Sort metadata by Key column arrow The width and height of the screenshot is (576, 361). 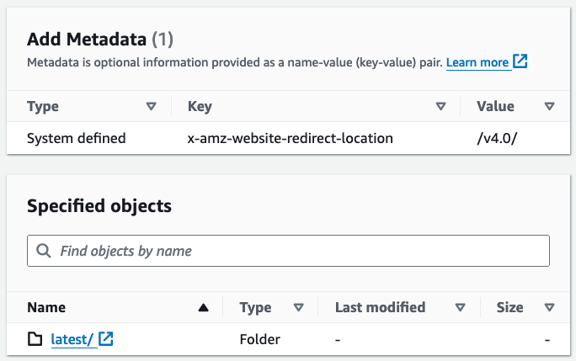(x=440, y=107)
